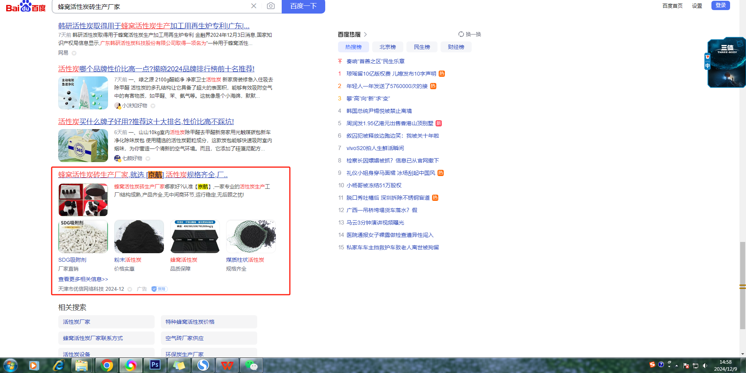Screen dimensions: 746x373
Task: Open hot search 马云3分钟演讲视频曝光
Action: tap(375, 223)
